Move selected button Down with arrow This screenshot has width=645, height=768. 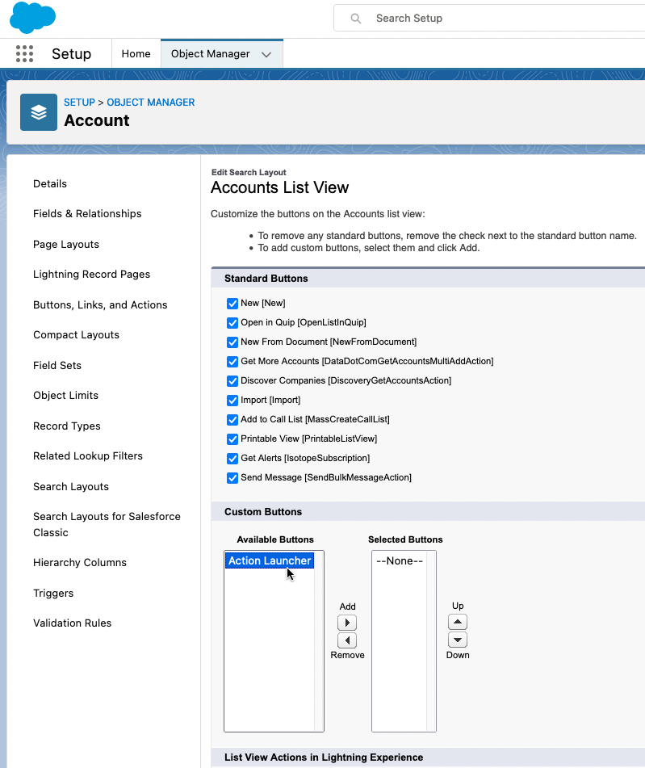(x=458, y=640)
